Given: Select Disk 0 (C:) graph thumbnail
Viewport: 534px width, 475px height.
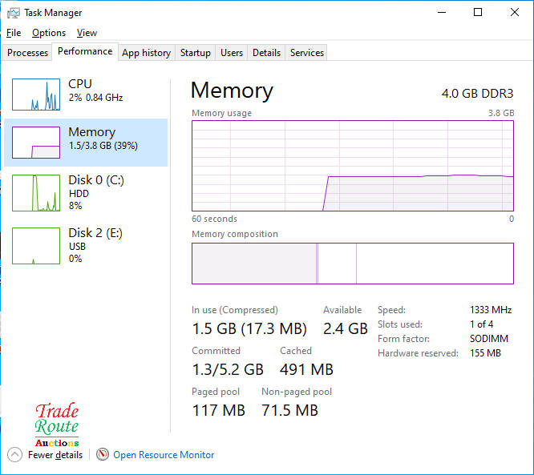Looking at the screenshot, I should (36, 194).
